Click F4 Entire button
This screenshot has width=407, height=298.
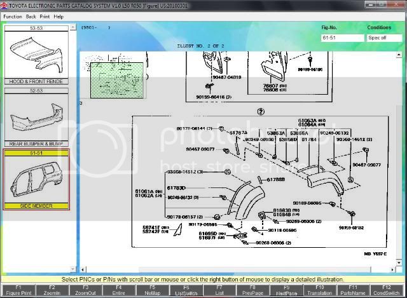coord(119,290)
